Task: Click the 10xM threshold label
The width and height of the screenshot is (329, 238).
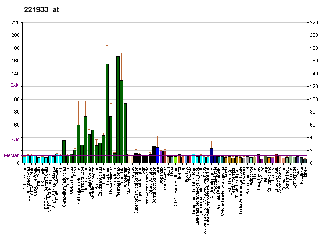Action: [13, 85]
